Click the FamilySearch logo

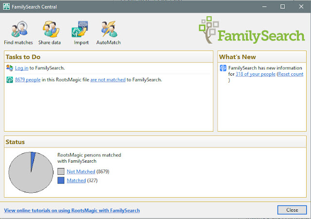pos(252,30)
